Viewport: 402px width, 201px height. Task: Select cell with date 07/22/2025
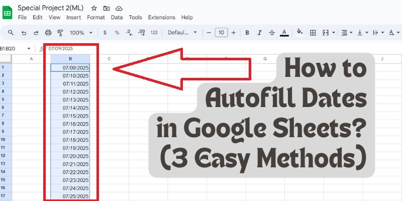click(70, 172)
